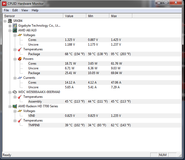Click the Radeon Voltages lightning icon
The image size is (185, 160).
coord(20,111)
